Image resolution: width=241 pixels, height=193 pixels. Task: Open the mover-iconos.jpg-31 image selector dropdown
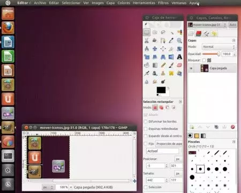tap(207, 25)
